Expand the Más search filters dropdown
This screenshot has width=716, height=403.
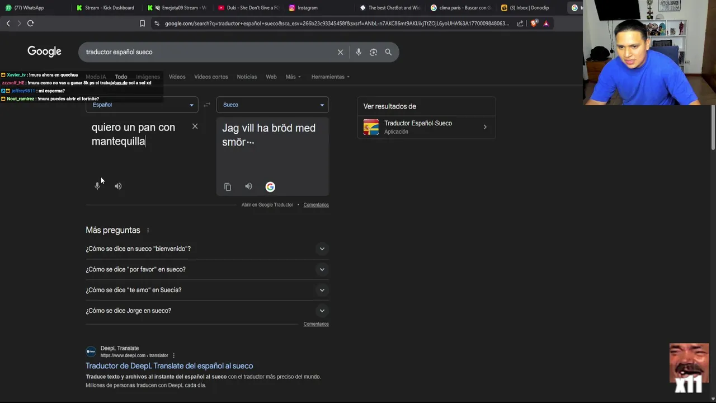pyautogui.click(x=293, y=77)
